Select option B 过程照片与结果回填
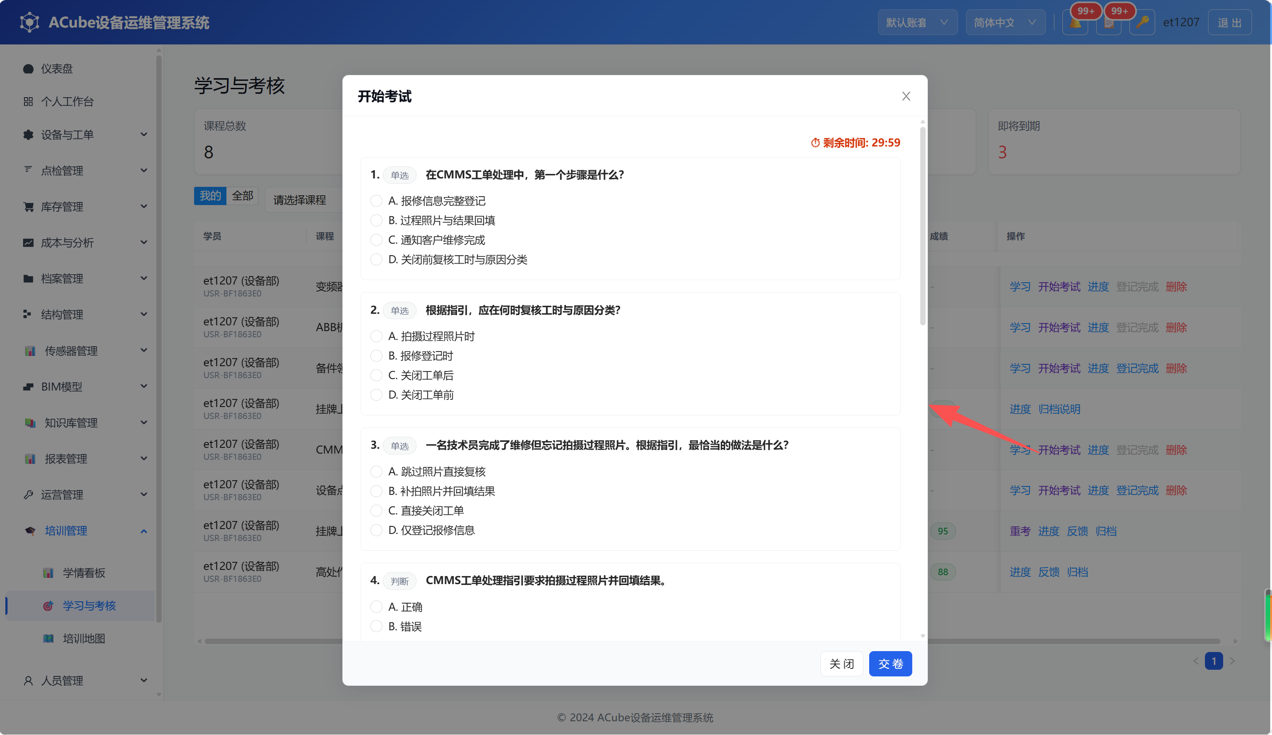The image size is (1272, 735). click(x=377, y=221)
